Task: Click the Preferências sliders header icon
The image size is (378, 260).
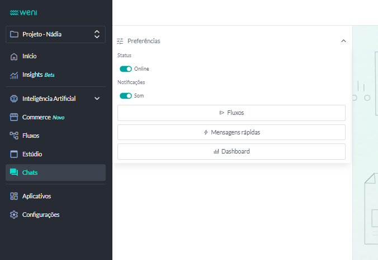Action: point(120,41)
